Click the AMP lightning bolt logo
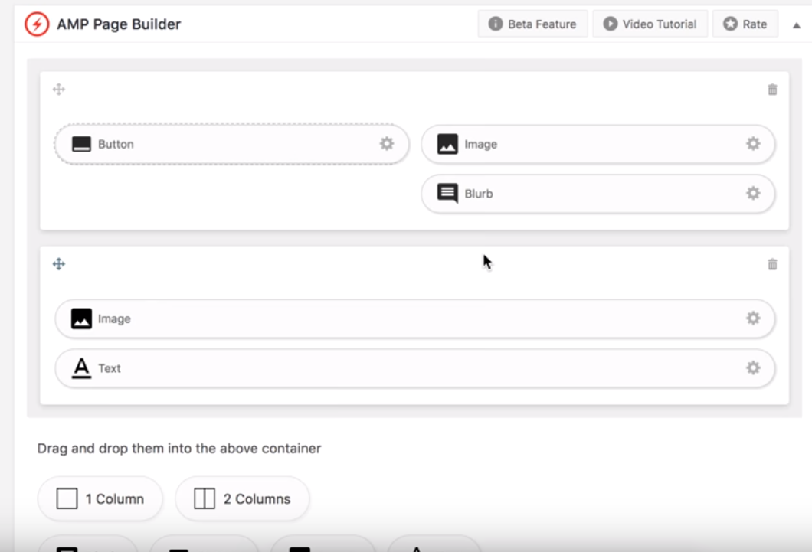Image resolution: width=812 pixels, height=552 pixels. pyautogui.click(x=37, y=24)
